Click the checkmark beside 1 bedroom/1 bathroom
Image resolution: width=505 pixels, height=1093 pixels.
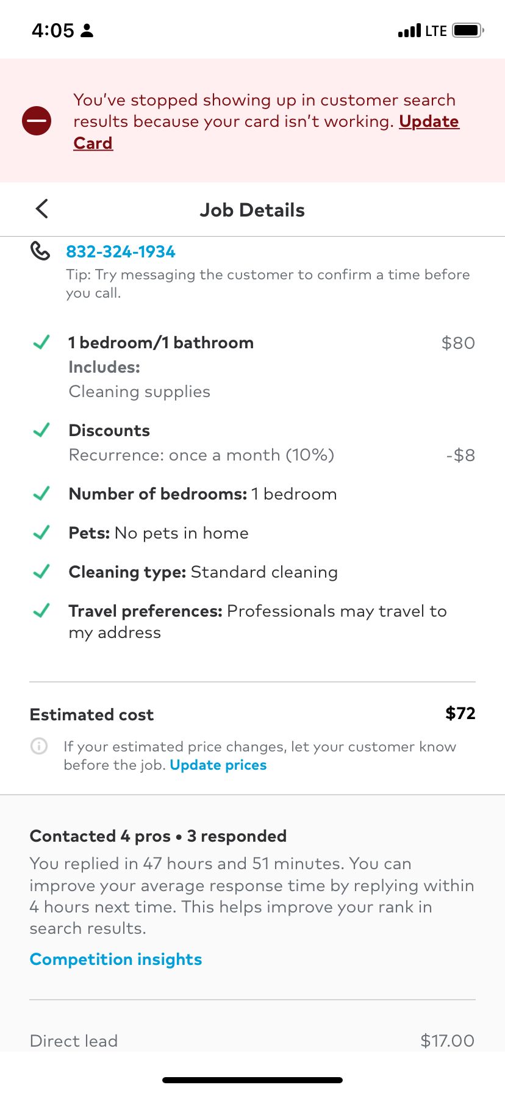click(x=41, y=342)
